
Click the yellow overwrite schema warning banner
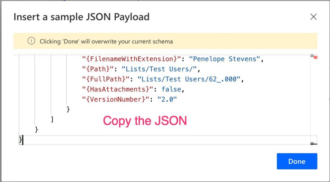[x=165, y=41]
